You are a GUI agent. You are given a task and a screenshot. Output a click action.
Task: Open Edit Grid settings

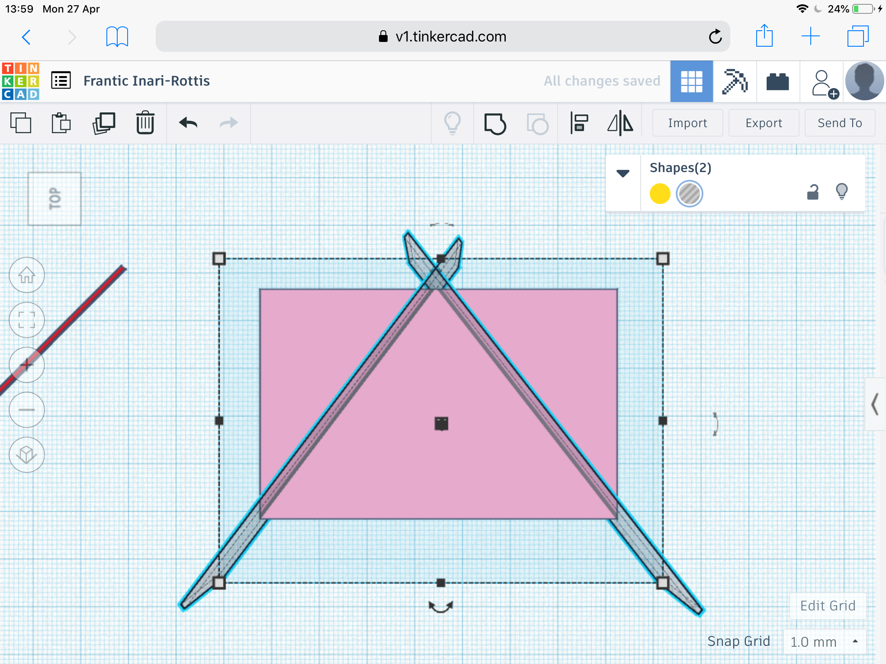click(828, 606)
